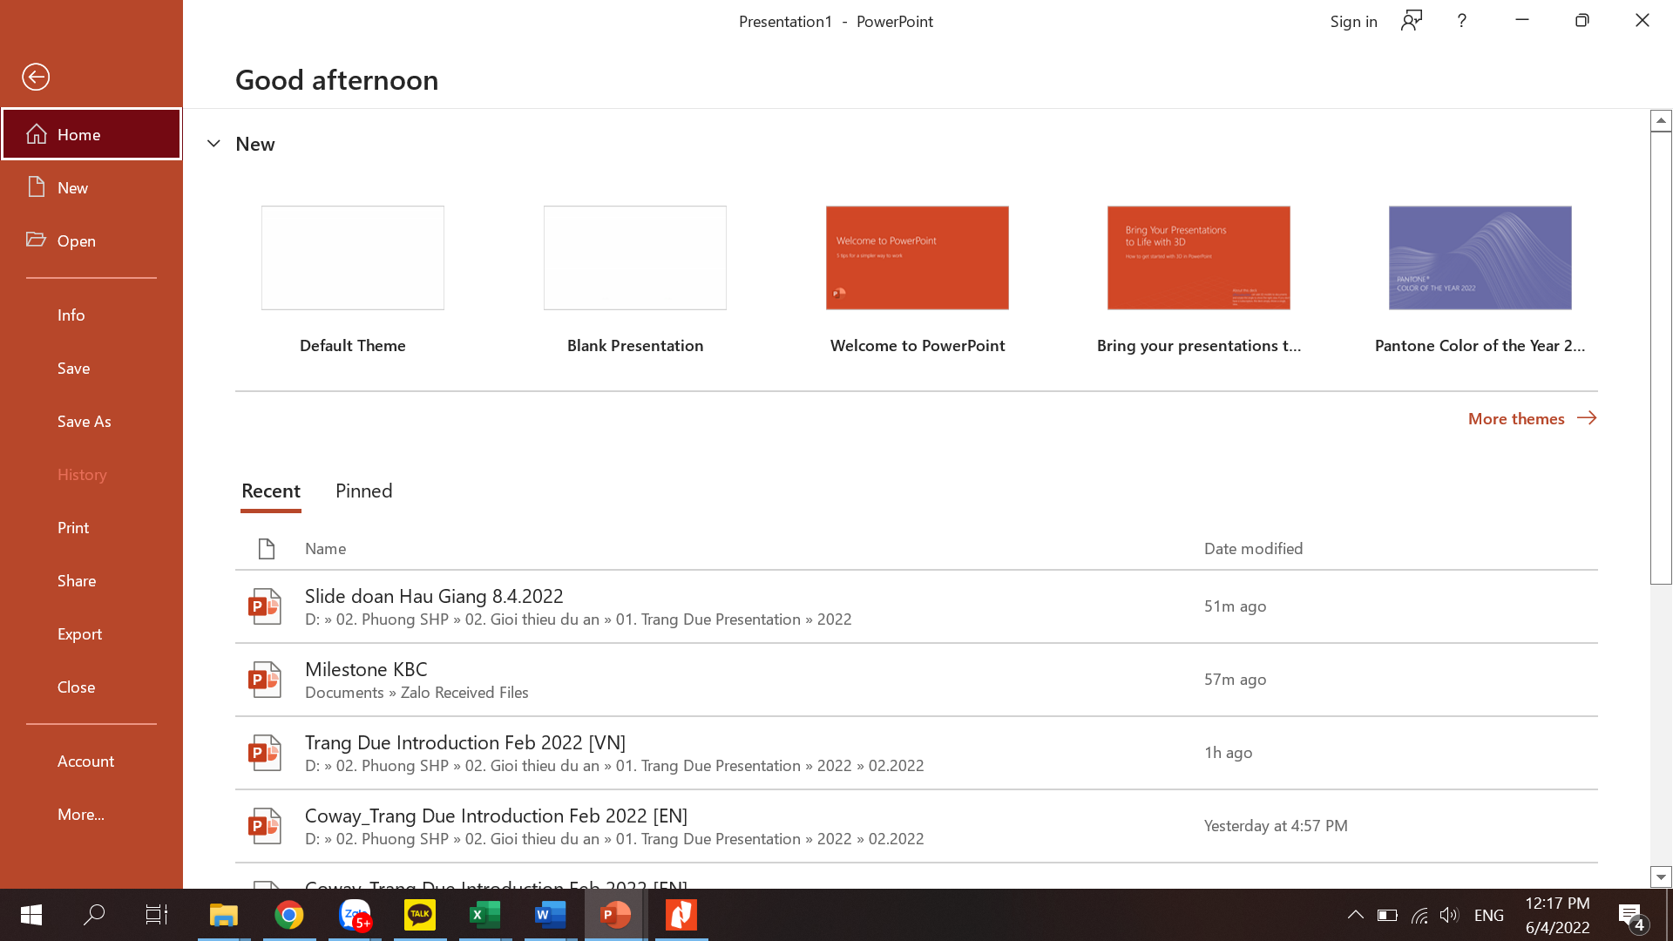
Task: Collapse the New section chevron
Action: (x=213, y=144)
